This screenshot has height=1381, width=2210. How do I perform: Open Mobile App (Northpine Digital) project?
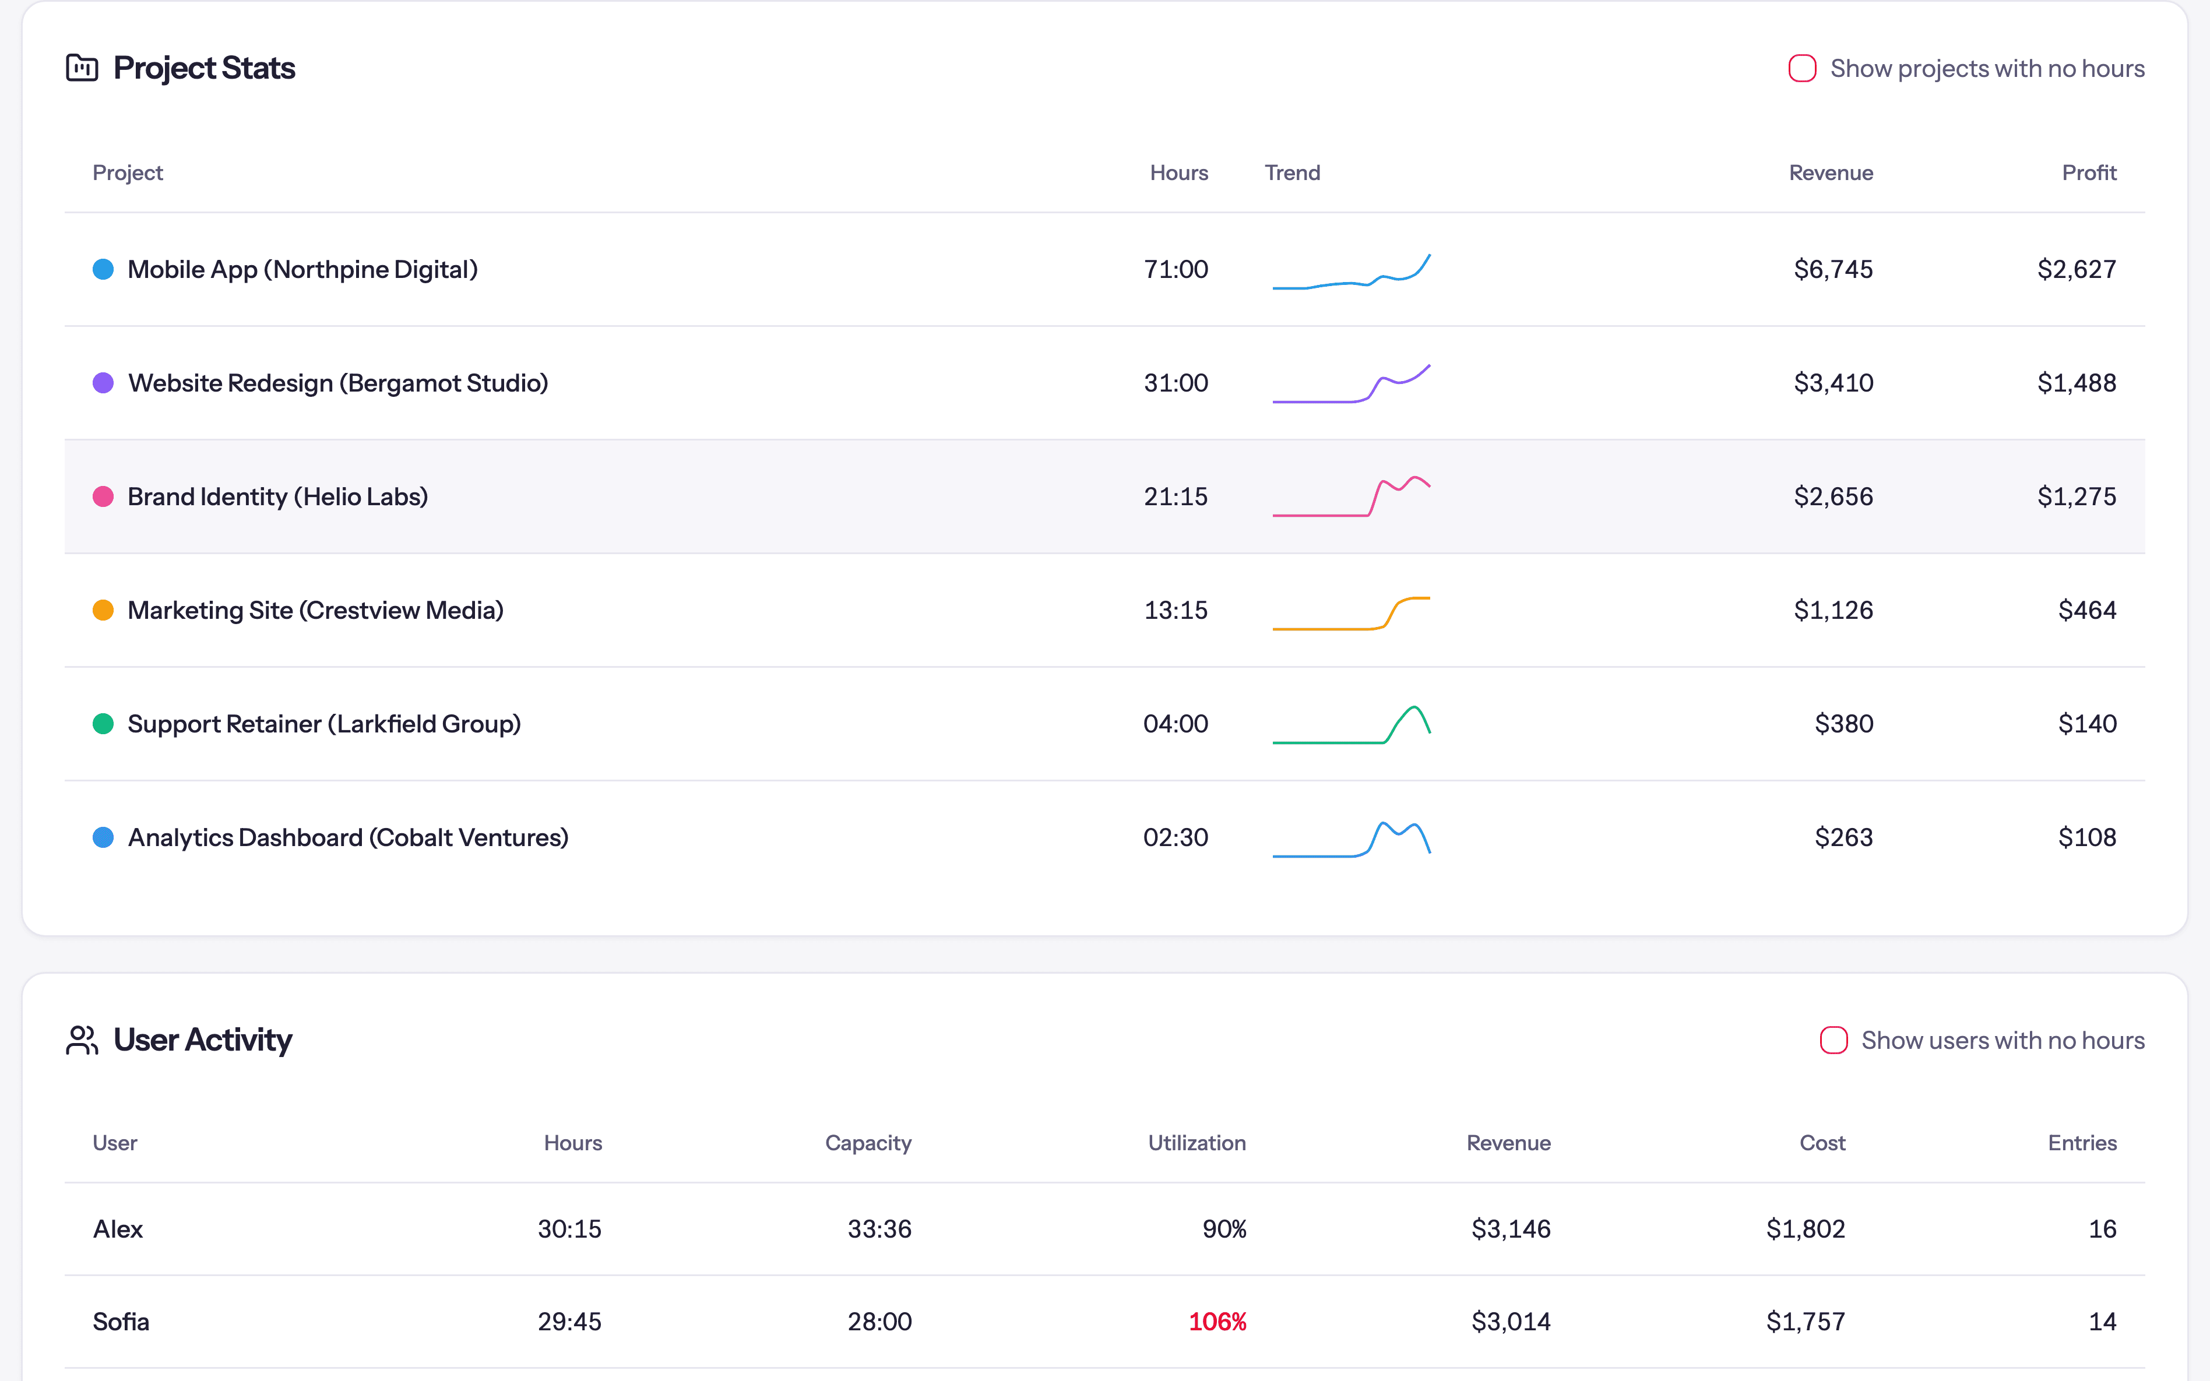click(302, 269)
